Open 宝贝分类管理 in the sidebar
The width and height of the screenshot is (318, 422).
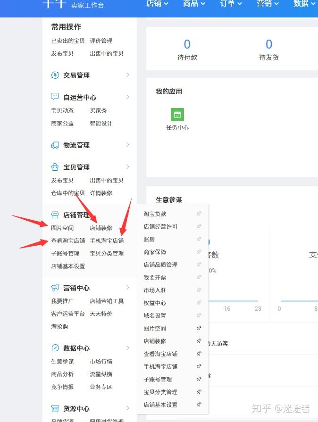(107, 253)
